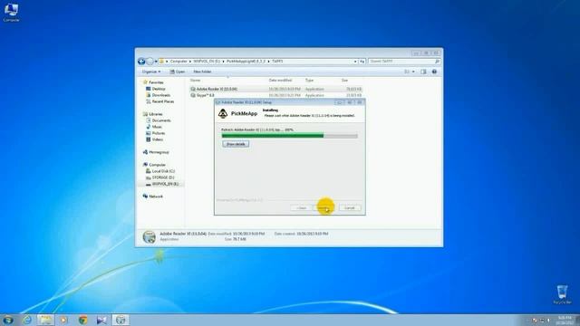Click the TAPPS breadcrumb segment
This screenshot has height=326, width=580.
[x=277, y=62]
